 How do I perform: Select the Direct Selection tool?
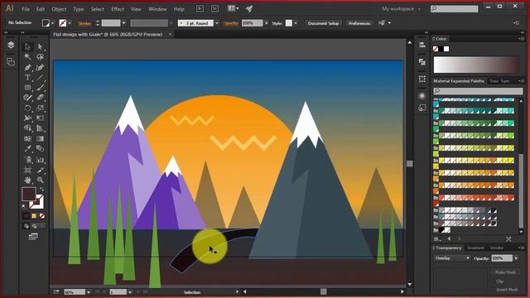(41, 46)
